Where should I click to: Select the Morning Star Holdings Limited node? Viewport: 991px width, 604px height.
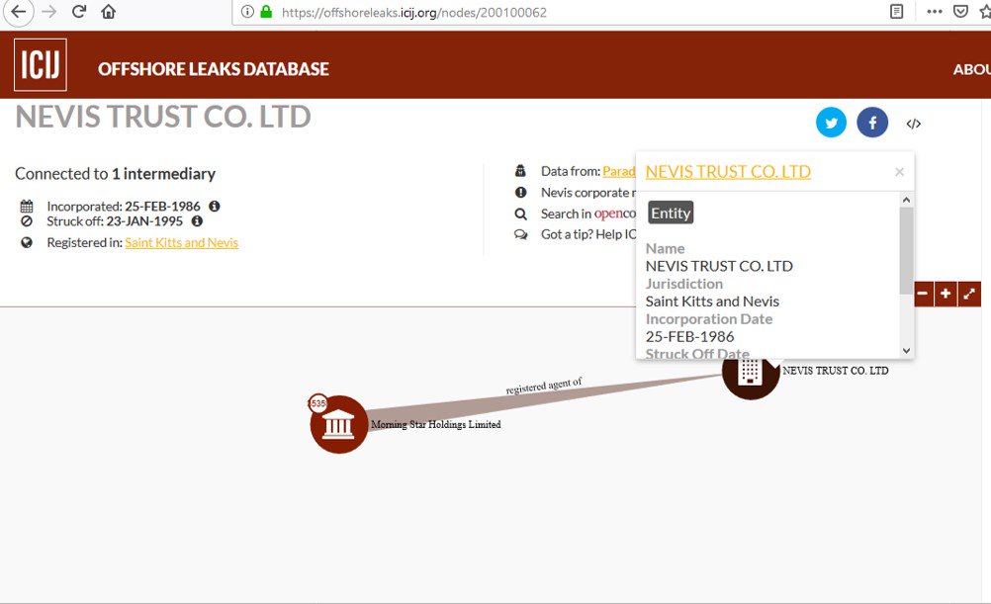click(339, 424)
